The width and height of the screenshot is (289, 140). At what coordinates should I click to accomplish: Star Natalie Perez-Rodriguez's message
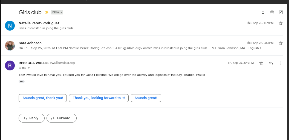tap(281, 23)
